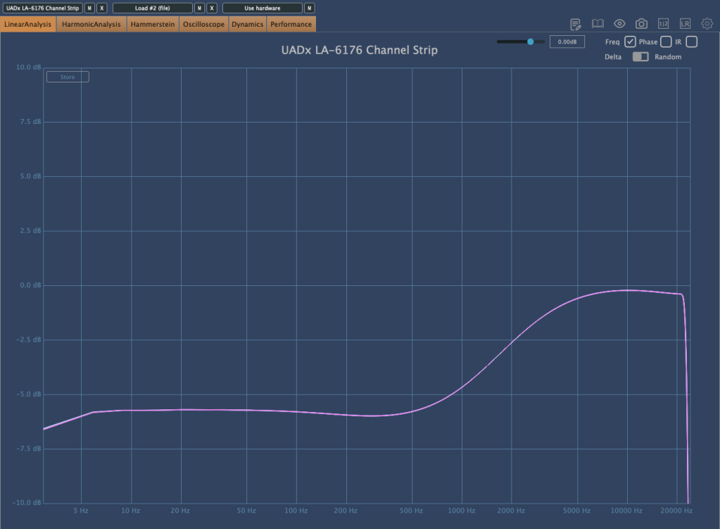Open the UADx LA-6176 Channel Strip plugin selector
720x529 pixels.
tap(42, 8)
